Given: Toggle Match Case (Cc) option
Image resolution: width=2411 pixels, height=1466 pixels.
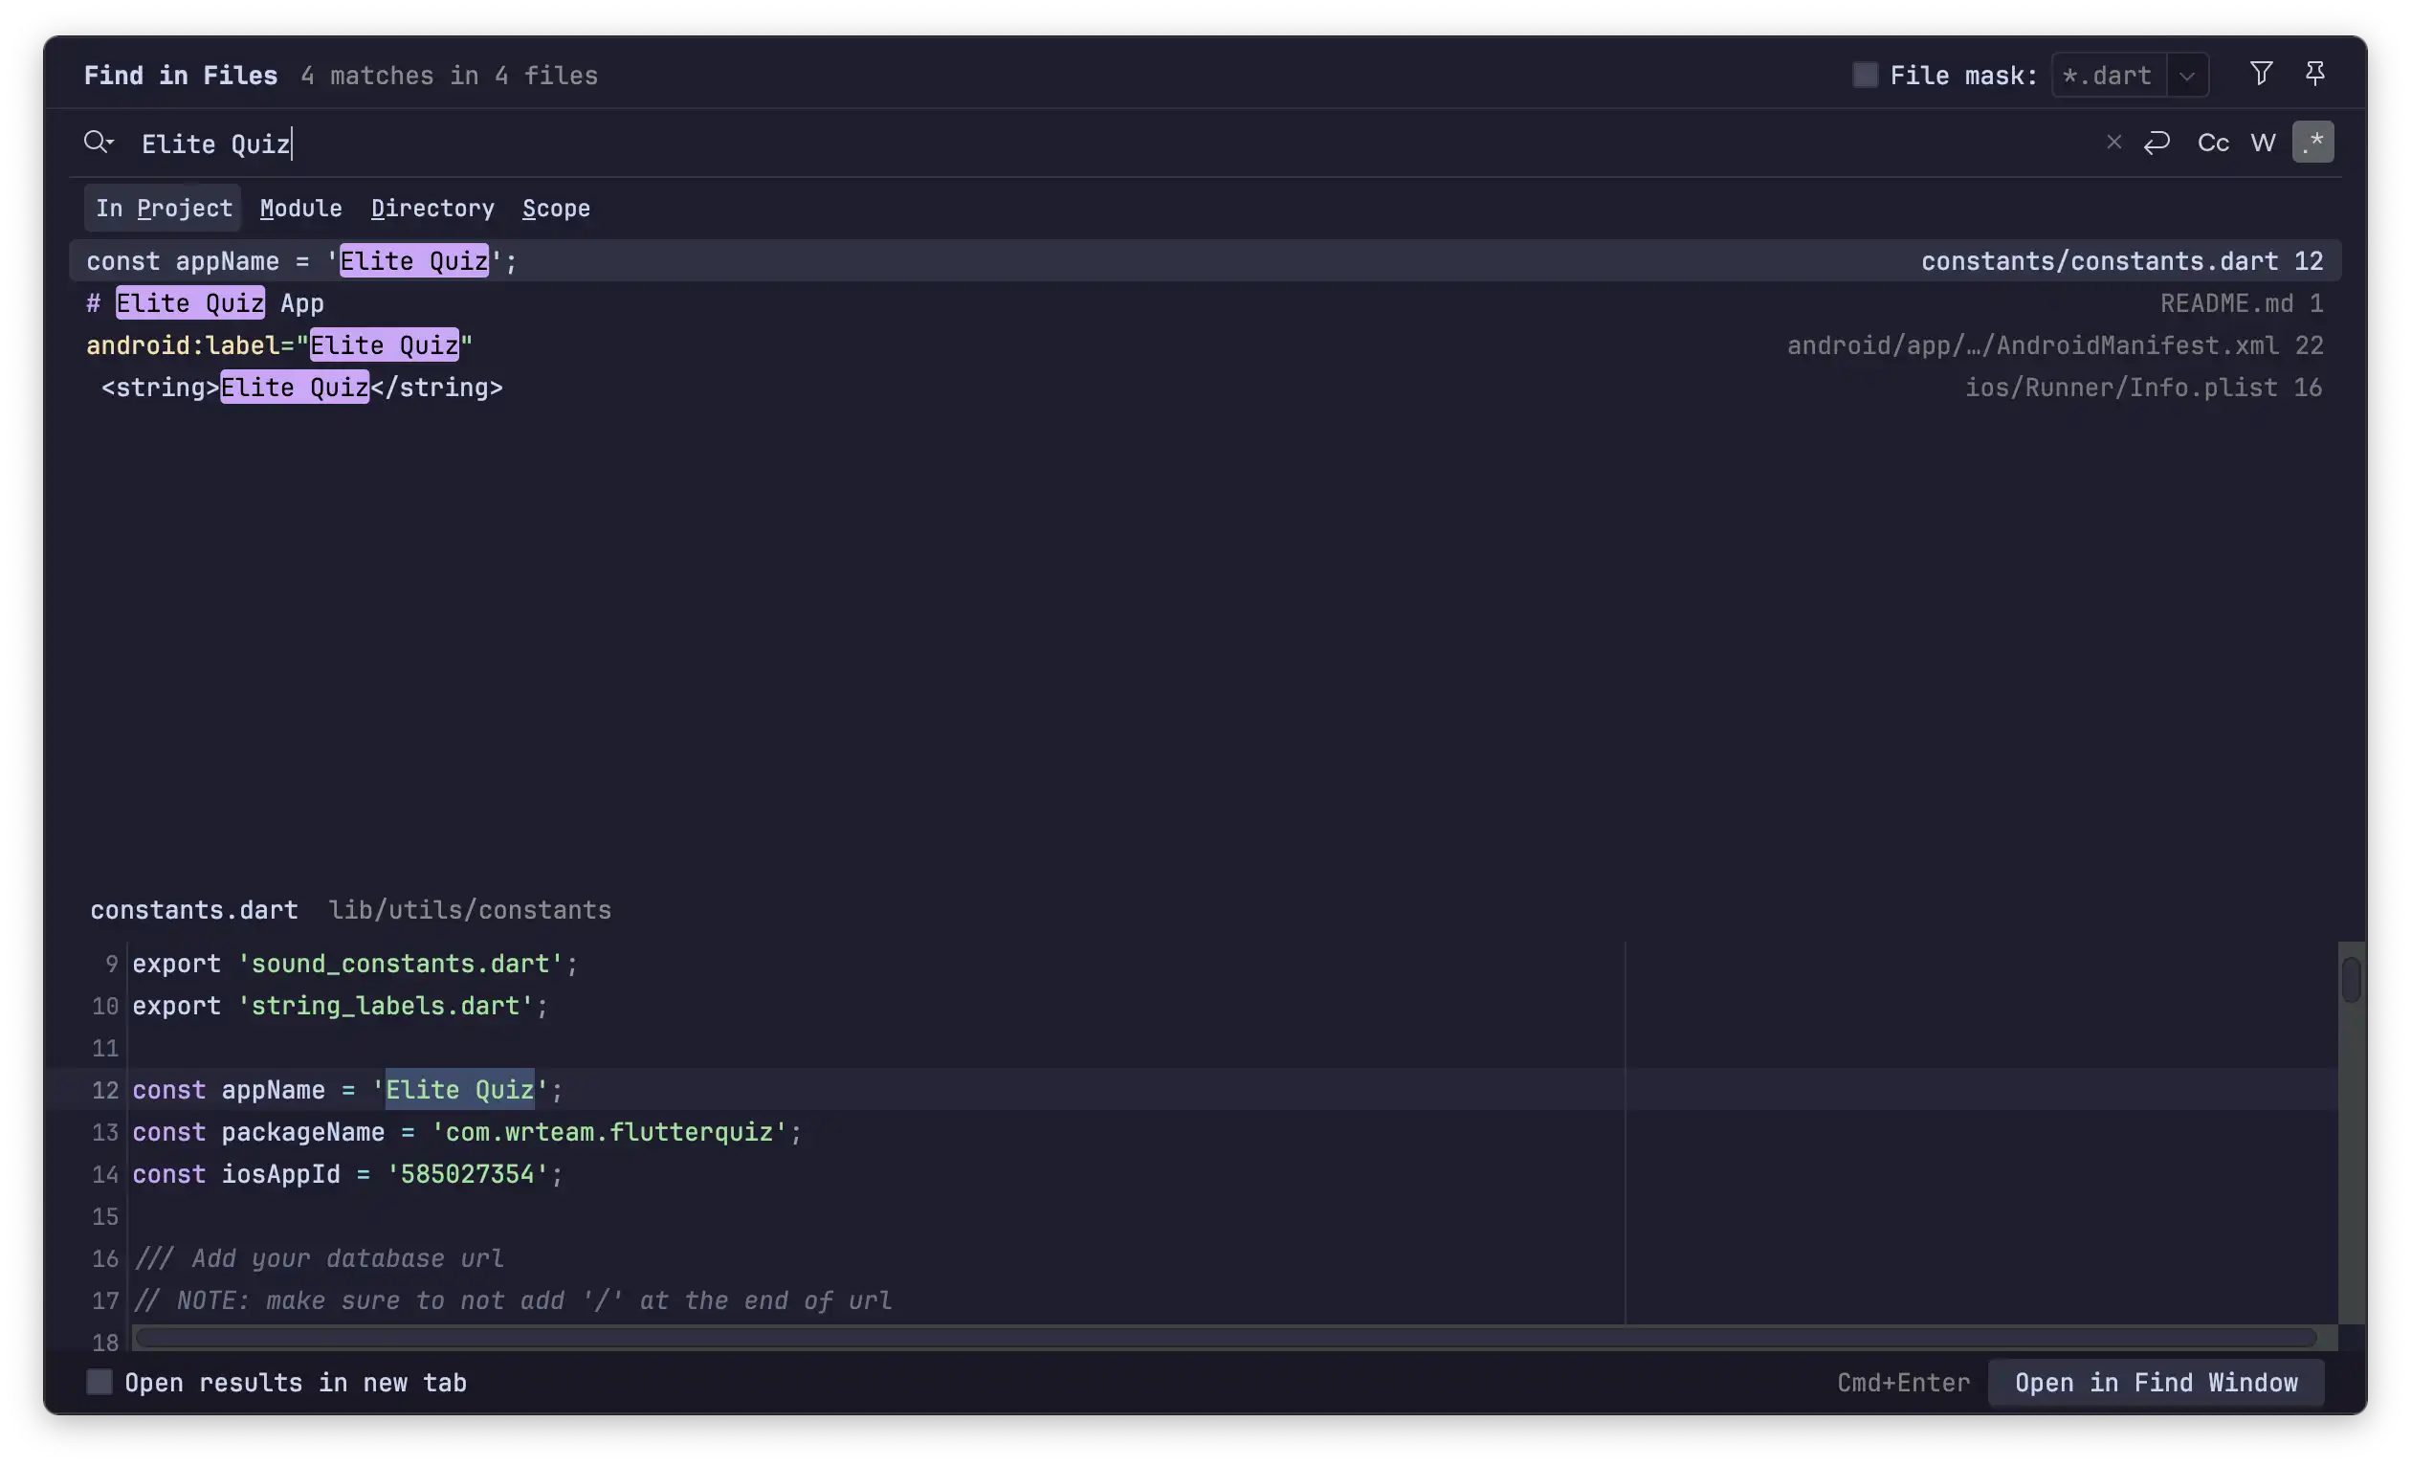Looking at the screenshot, I should pos(2212,143).
